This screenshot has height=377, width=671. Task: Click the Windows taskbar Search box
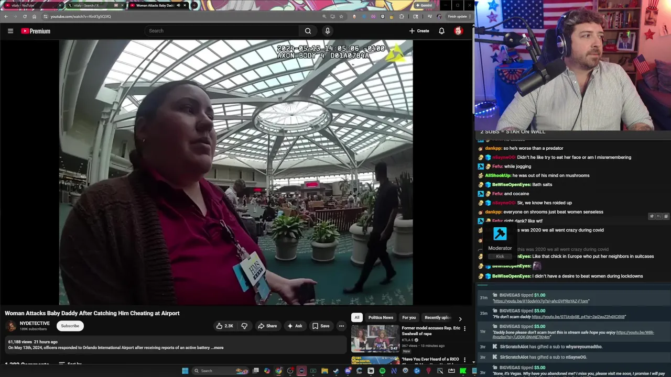pos(220,371)
